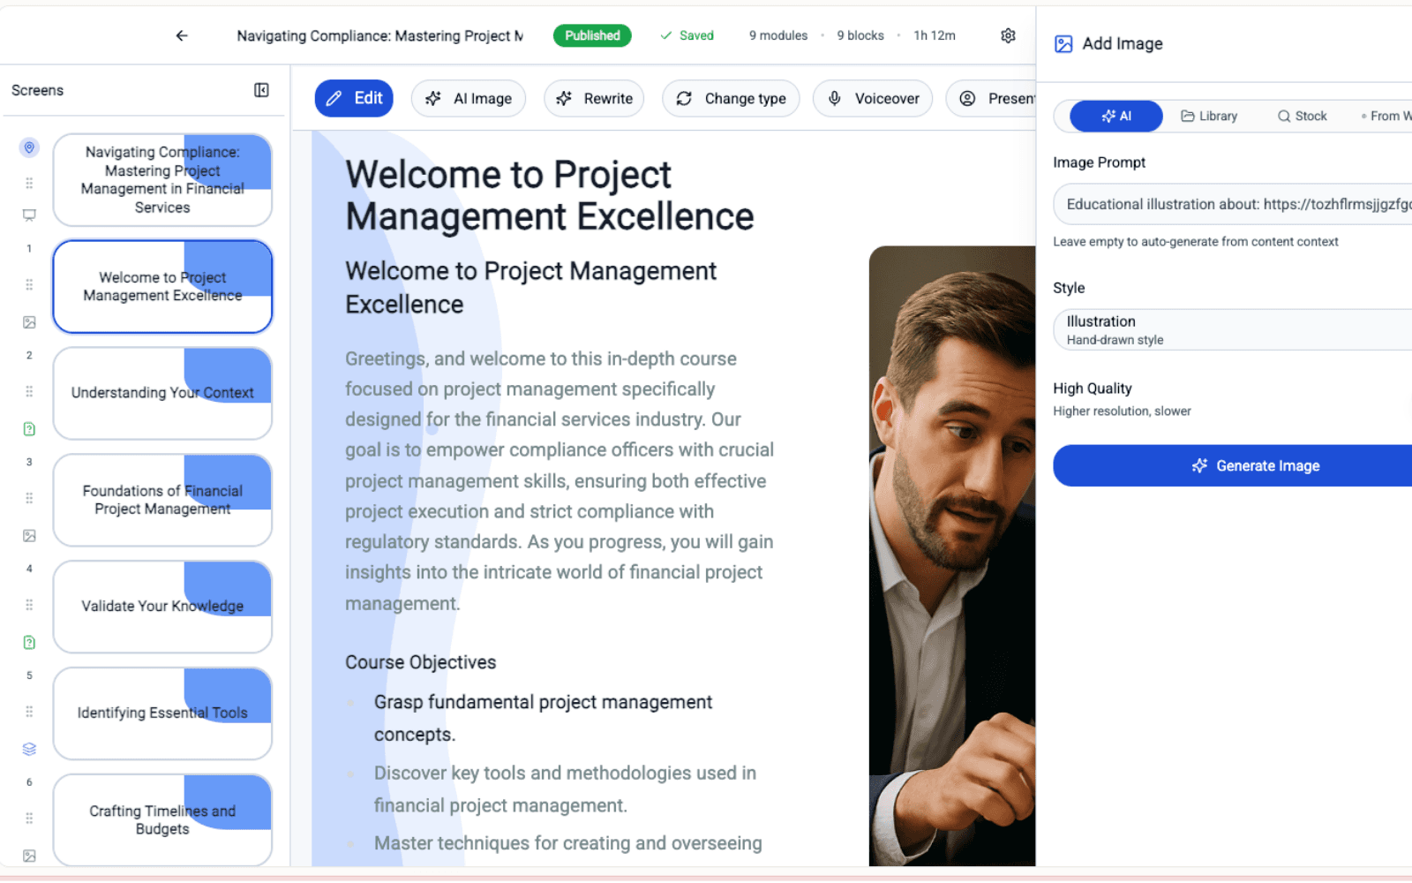
Task: Switch to the AI tab in Add Image
Action: click(1116, 116)
